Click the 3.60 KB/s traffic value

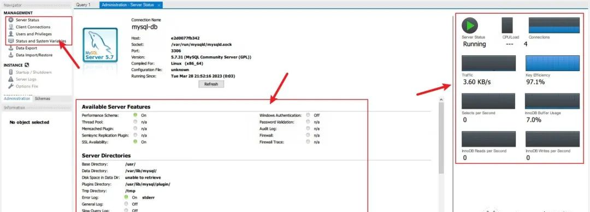[x=477, y=82]
